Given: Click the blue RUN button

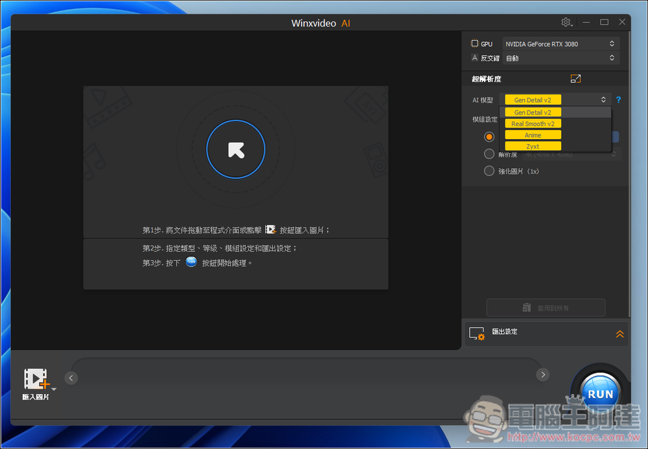Looking at the screenshot, I should [x=600, y=394].
